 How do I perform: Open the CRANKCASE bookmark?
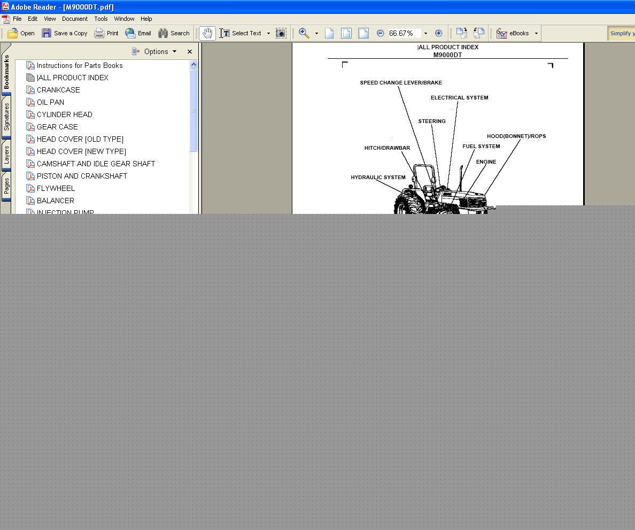[x=58, y=90]
